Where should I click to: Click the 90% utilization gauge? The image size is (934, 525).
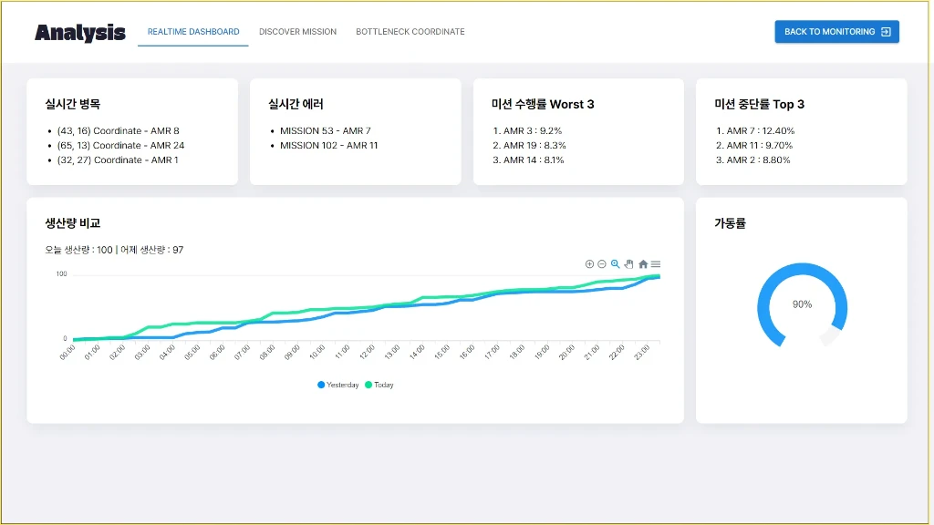point(802,306)
